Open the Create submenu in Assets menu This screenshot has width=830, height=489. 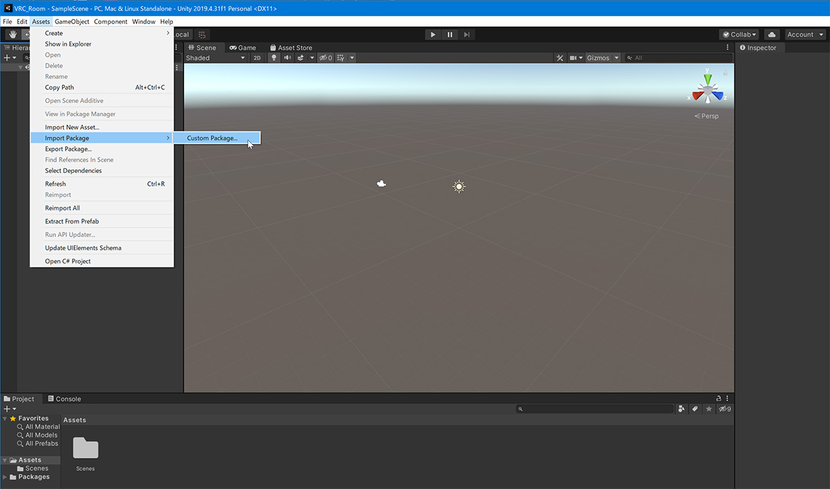(x=102, y=33)
